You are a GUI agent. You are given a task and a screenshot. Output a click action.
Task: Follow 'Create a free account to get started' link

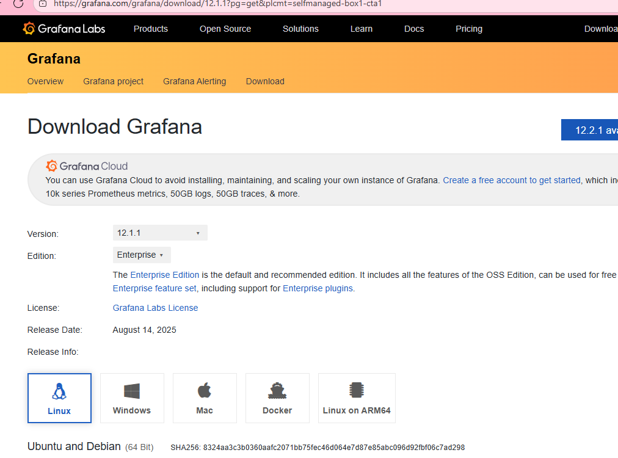(512, 180)
